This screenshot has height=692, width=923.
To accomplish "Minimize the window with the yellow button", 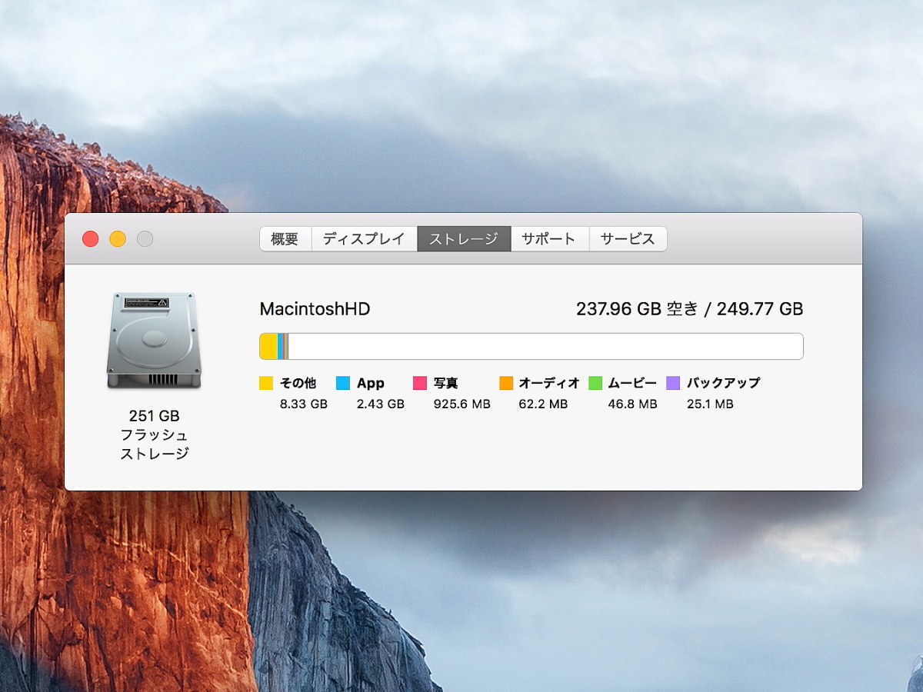I will point(118,239).
